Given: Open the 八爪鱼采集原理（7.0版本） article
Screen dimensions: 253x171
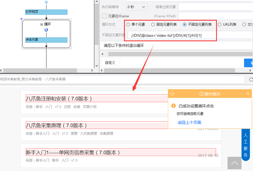Looking at the screenshot, I should pos(56,126).
